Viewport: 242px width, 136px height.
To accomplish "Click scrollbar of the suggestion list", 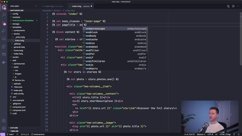I will (147, 39).
